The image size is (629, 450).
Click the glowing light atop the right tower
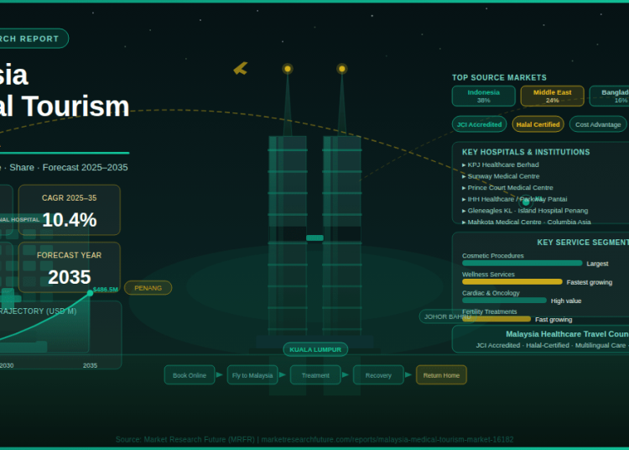pyautogui.click(x=342, y=69)
